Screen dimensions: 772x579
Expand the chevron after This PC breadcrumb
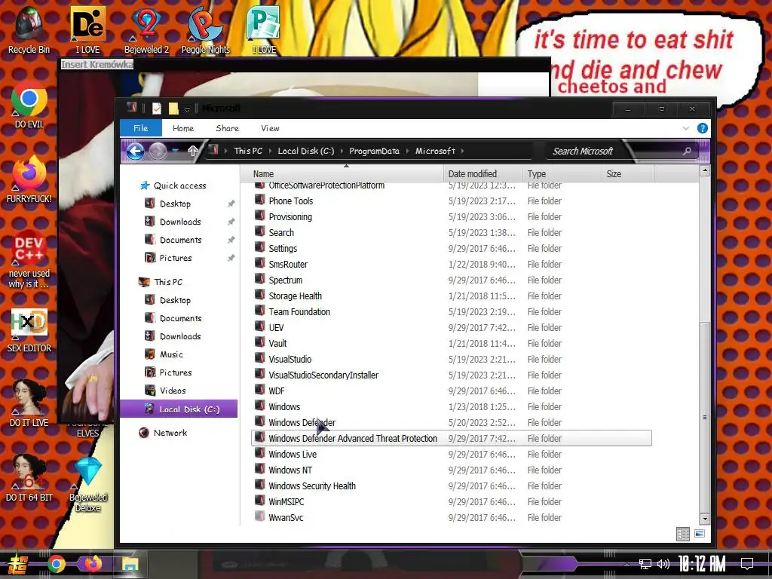click(271, 151)
